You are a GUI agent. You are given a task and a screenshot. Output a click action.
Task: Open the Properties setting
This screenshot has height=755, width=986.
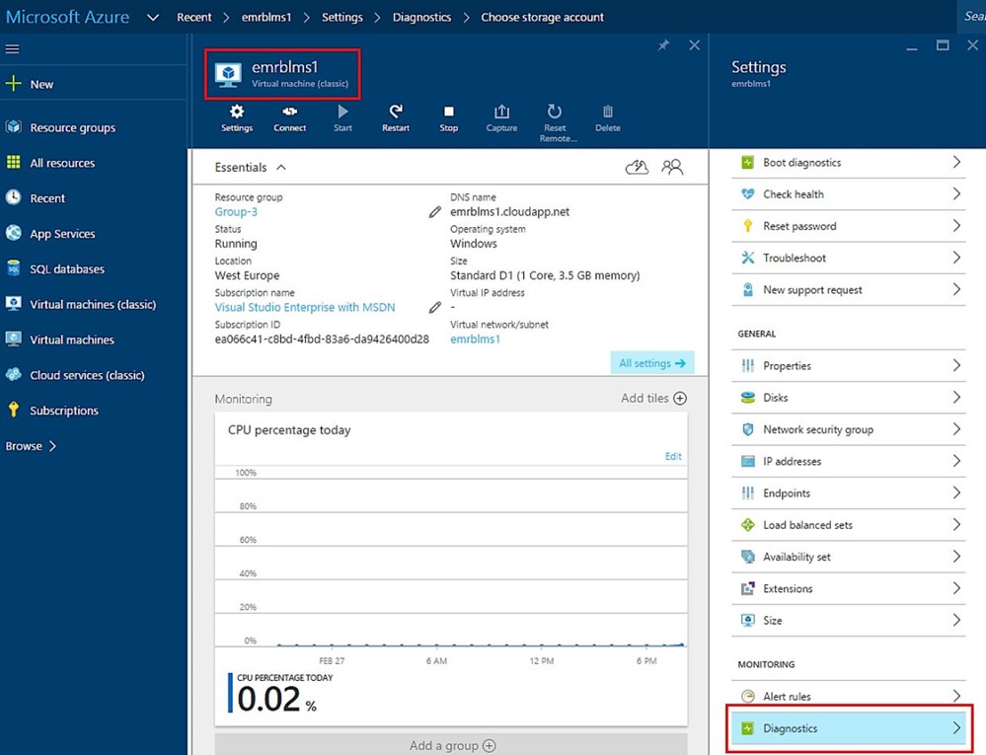pos(848,366)
